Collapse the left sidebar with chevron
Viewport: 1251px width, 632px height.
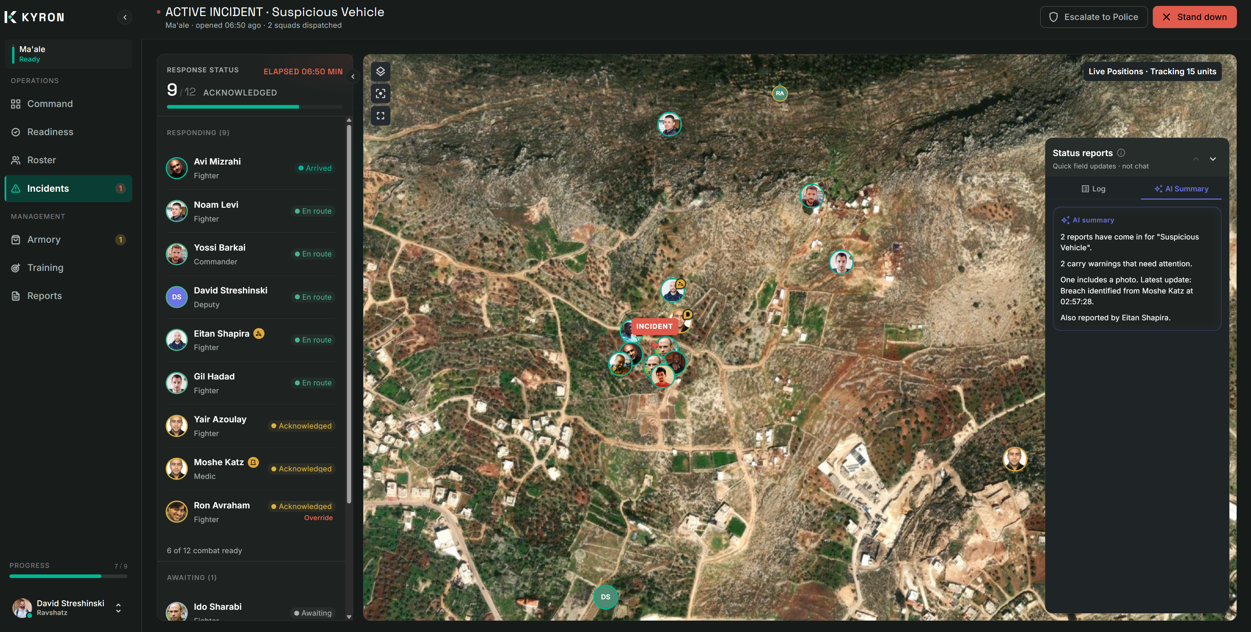[125, 17]
